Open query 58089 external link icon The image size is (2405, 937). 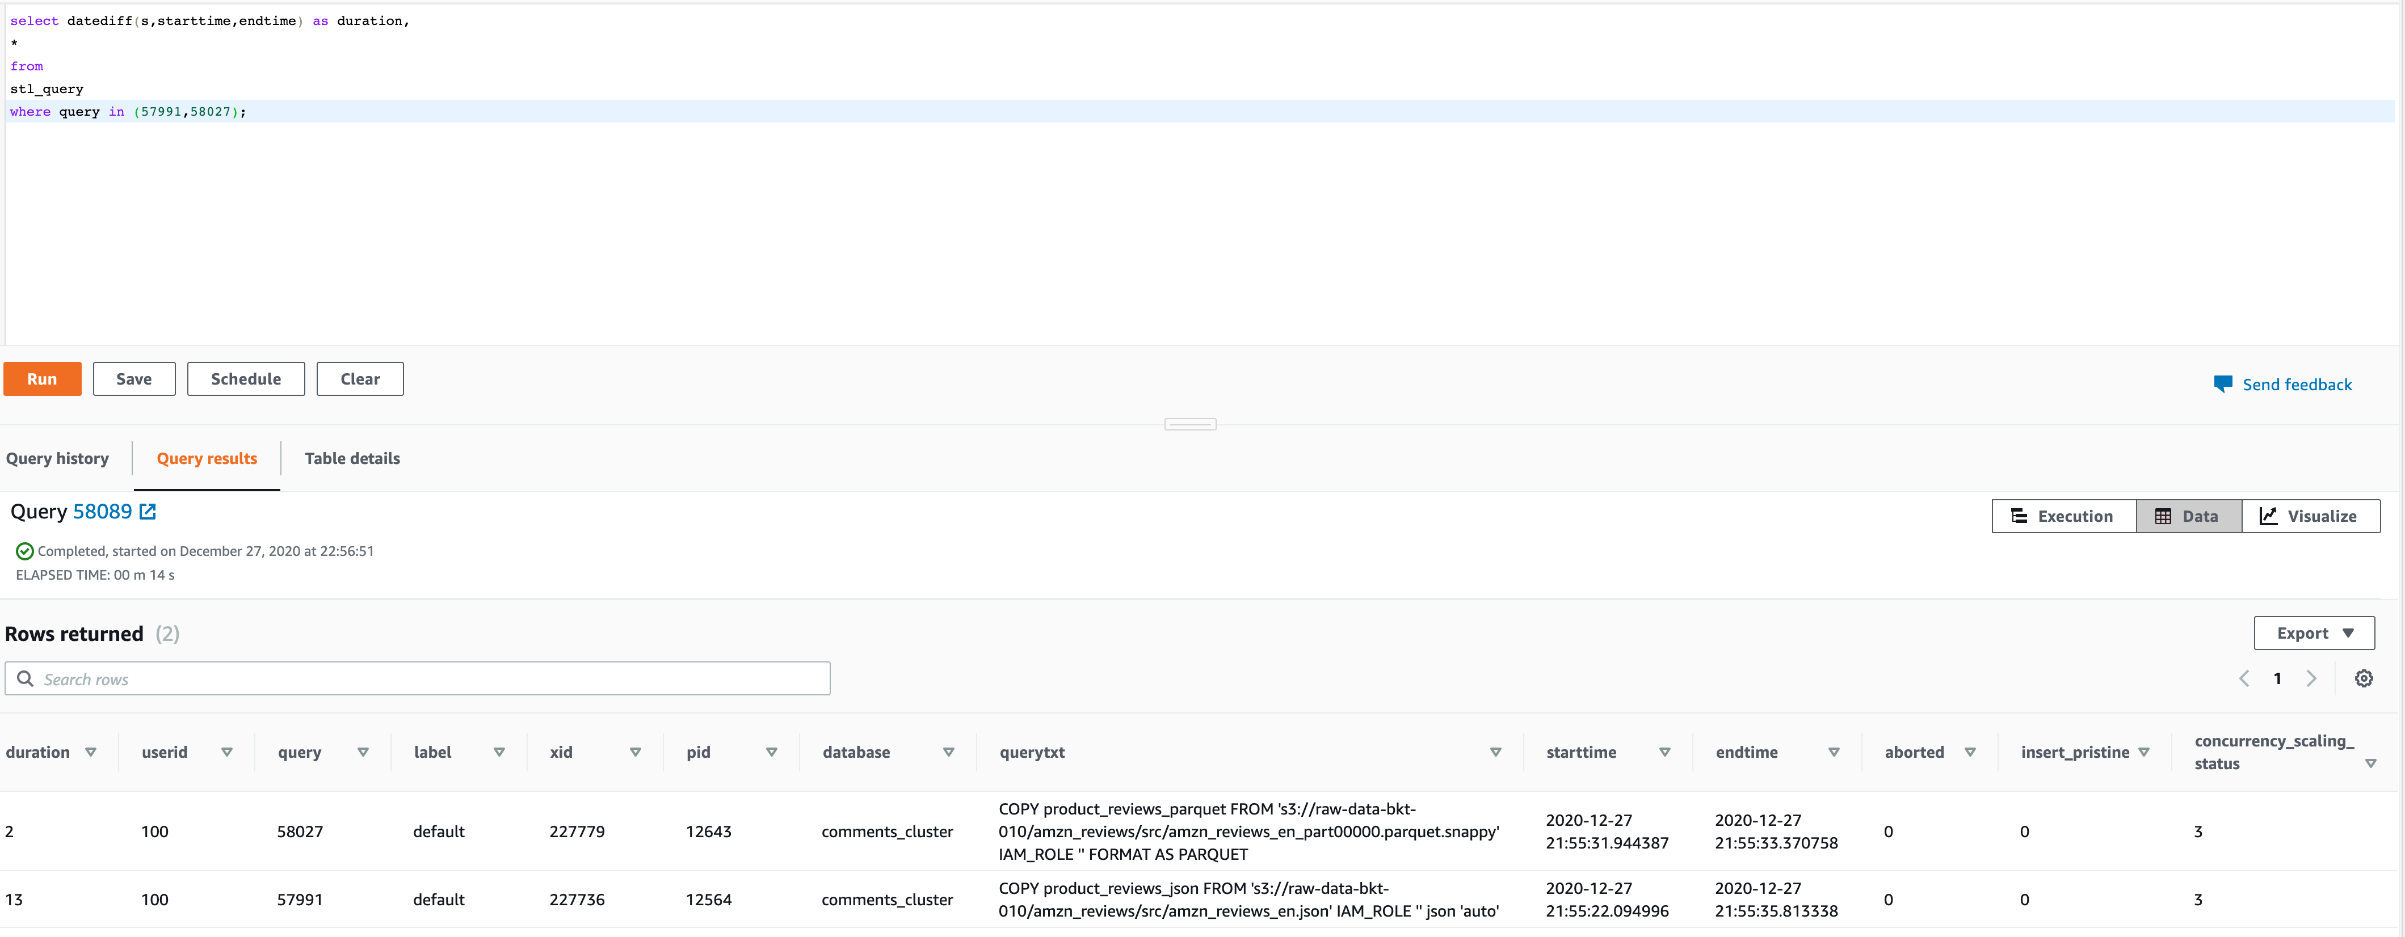[x=148, y=512]
